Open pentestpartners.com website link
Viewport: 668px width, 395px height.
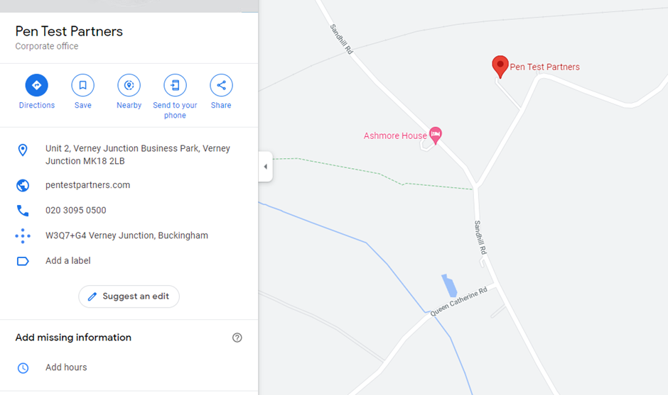pyautogui.click(x=87, y=185)
